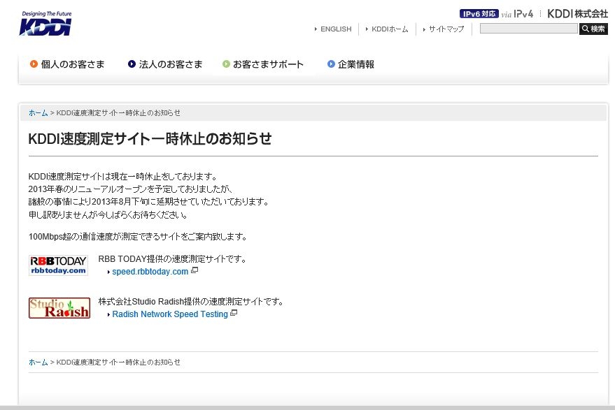This screenshot has height=410, width=615.
Task: Click the IPv6対応 badge icon
Action: coord(479,14)
